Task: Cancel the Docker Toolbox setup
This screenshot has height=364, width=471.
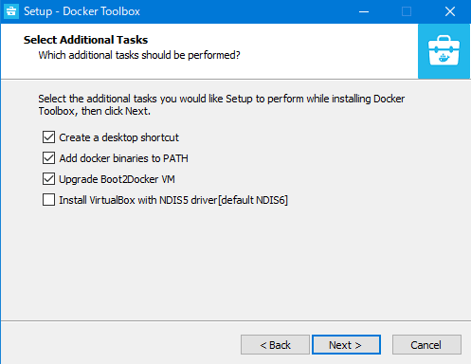Action: click(426, 345)
